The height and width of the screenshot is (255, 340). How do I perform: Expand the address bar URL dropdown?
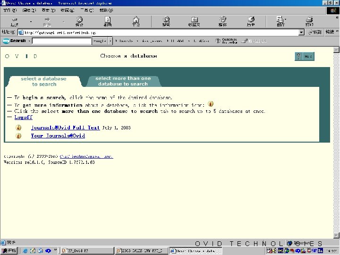pos(301,33)
